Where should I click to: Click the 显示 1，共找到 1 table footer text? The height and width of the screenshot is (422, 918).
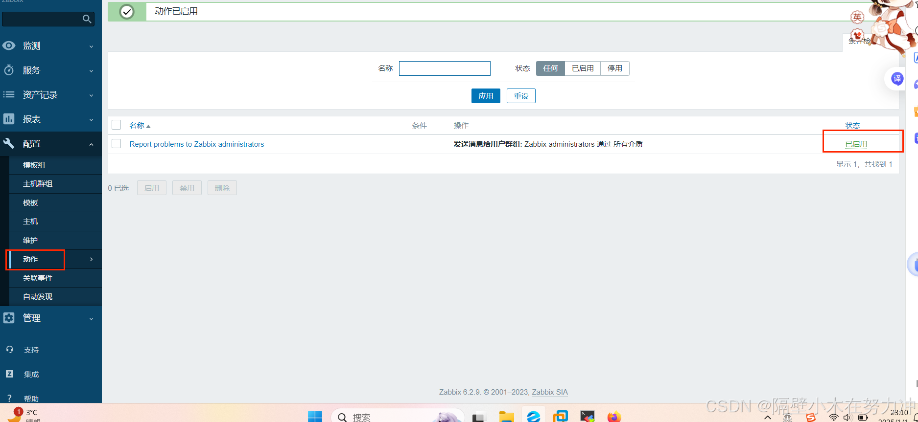(864, 164)
